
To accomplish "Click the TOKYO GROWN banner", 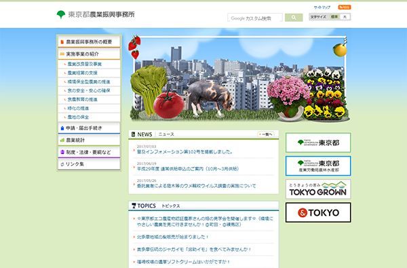I will coord(318,189).
